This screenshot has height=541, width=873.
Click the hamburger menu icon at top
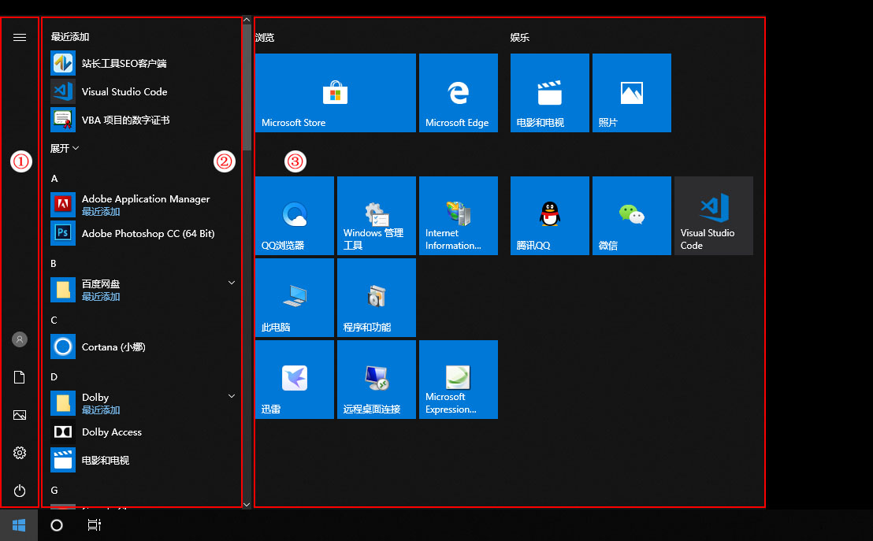click(x=20, y=37)
